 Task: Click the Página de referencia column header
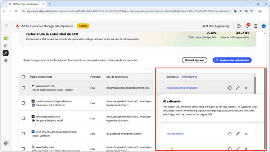[x=41, y=77]
